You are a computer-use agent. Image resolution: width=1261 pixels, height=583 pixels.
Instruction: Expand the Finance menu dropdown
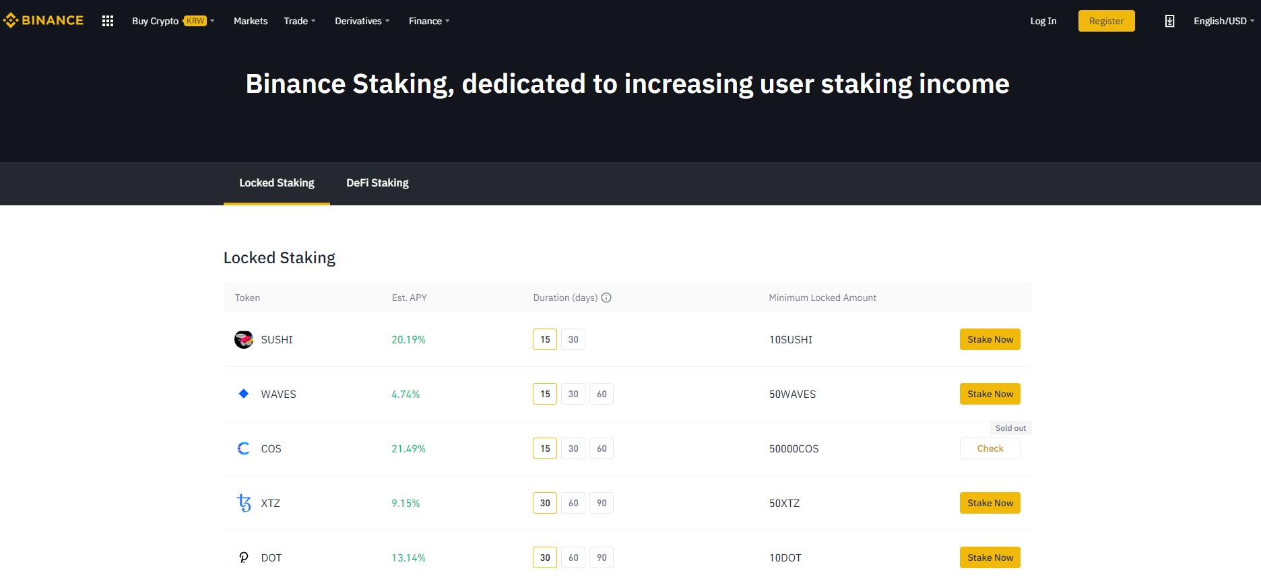click(429, 21)
